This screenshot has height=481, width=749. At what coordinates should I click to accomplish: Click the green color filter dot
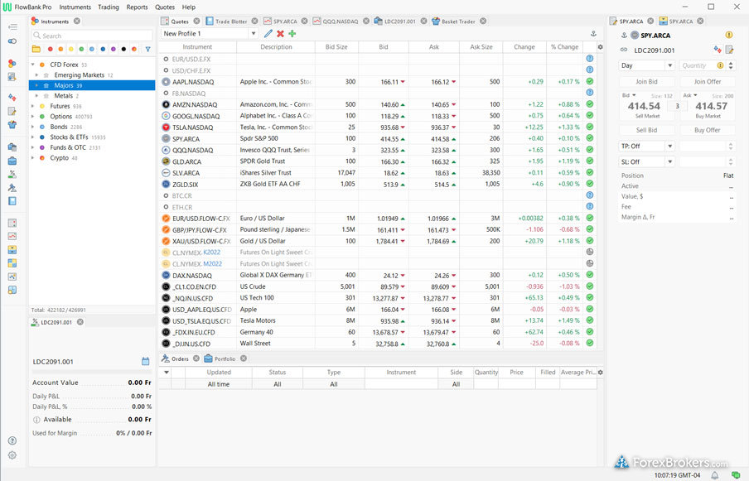pyautogui.click(x=82, y=49)
